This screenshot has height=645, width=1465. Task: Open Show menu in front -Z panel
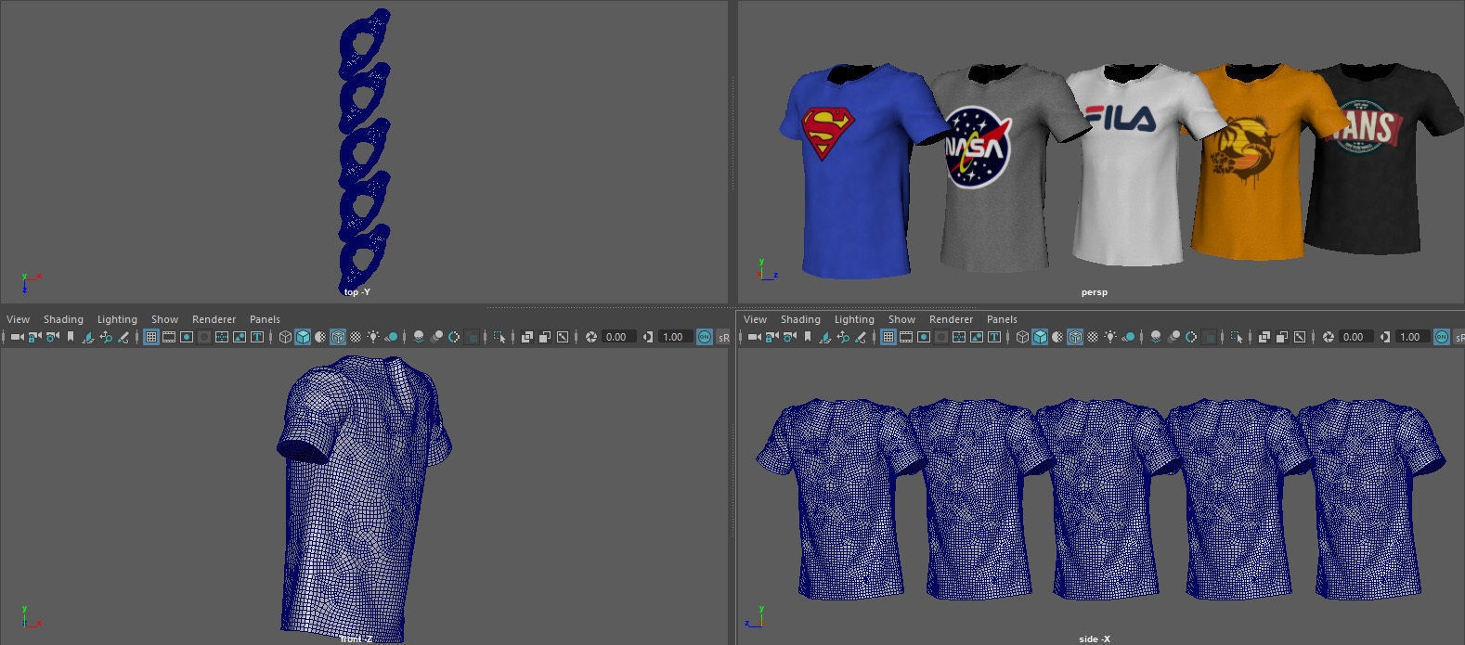click(x=164, y=319)
